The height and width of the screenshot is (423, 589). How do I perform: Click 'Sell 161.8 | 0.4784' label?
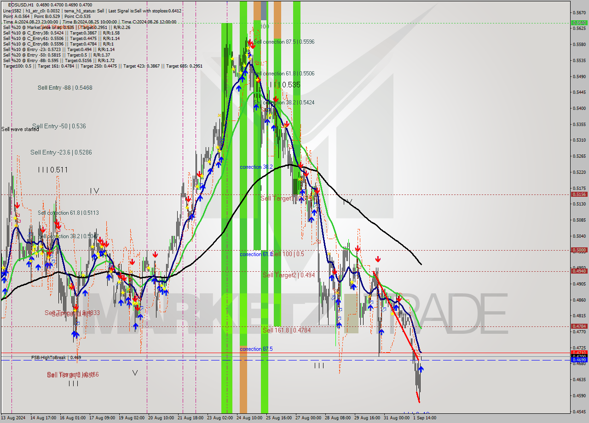point(286,330)
